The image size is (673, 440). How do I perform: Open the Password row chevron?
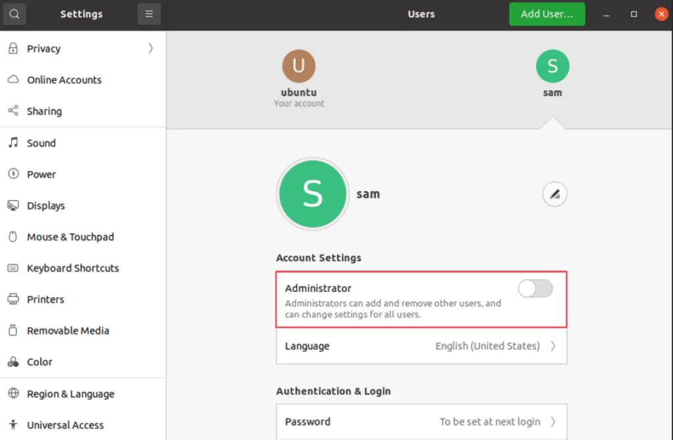click(x=553, y=422)
